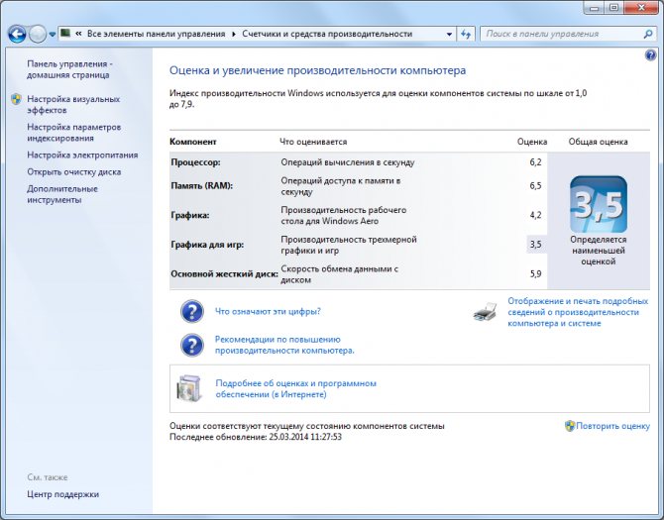
Task: Click the control panel icon in address bar
Action: tap(65, 33)
